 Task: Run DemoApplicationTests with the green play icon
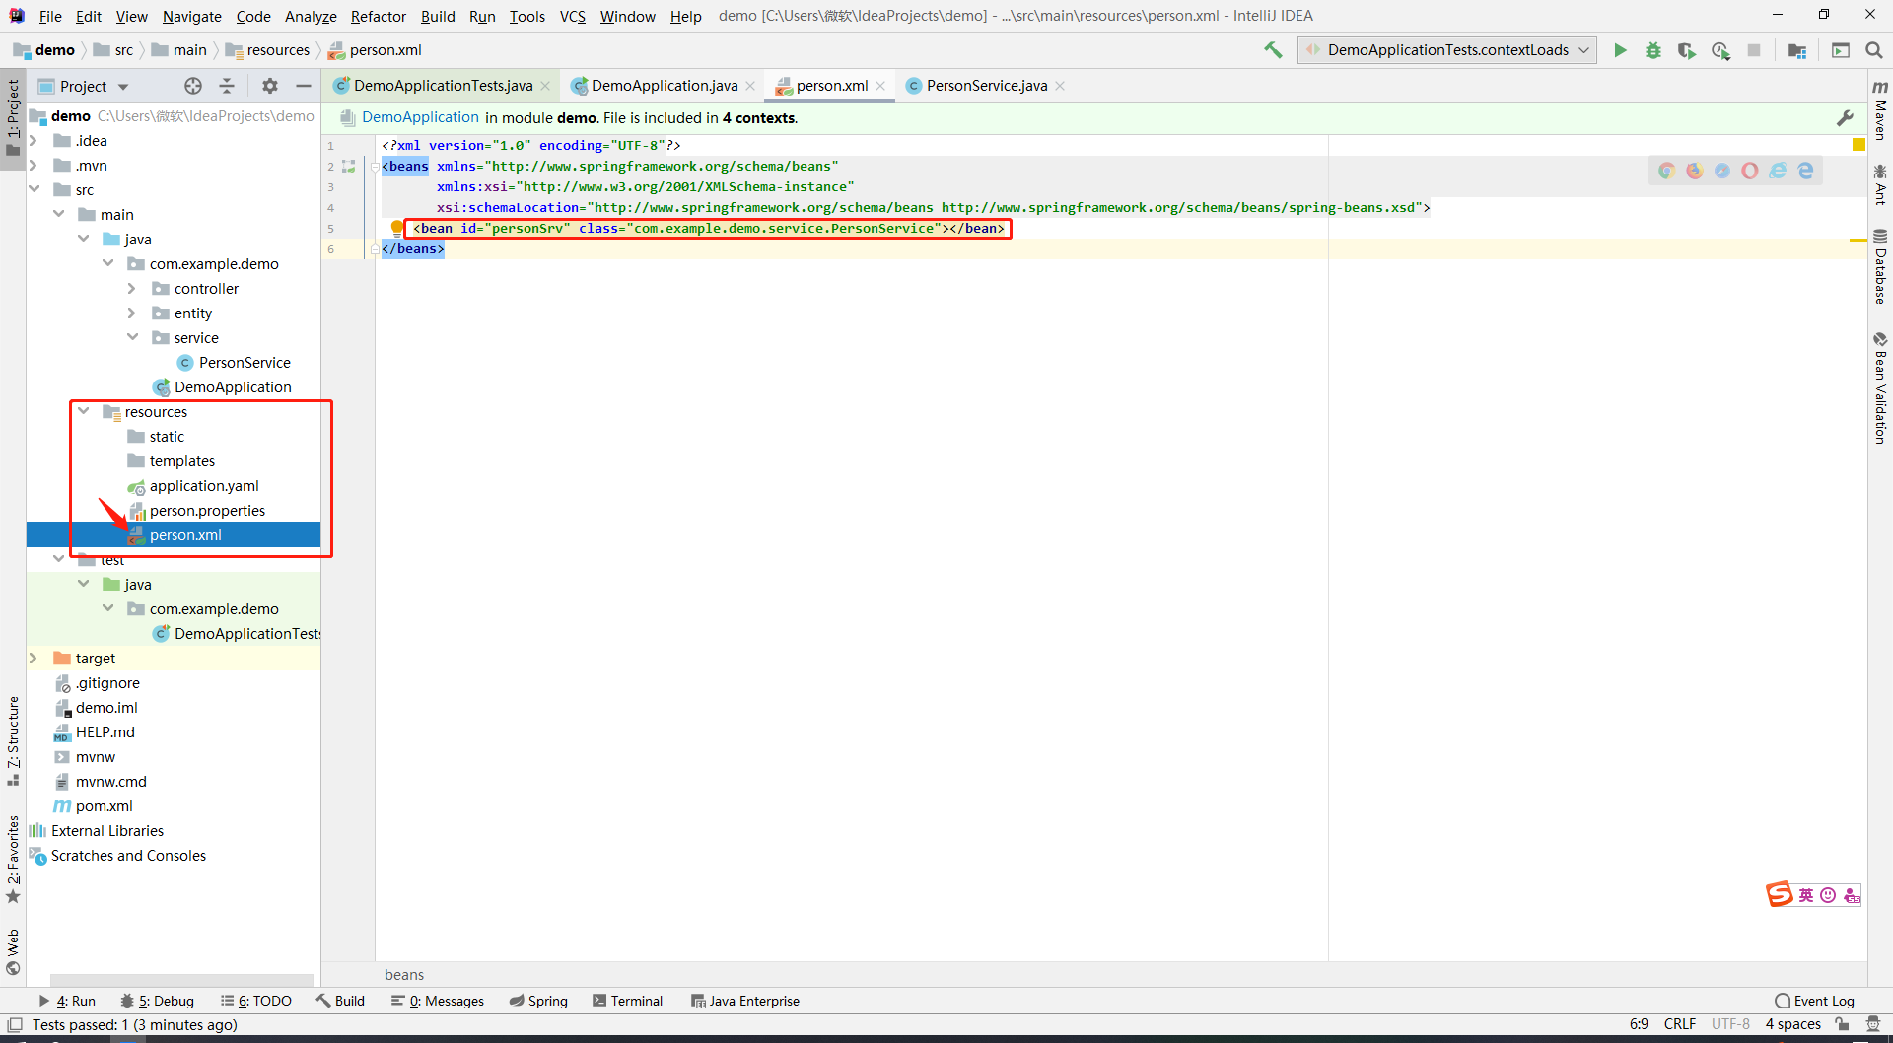coord(1620,50)
